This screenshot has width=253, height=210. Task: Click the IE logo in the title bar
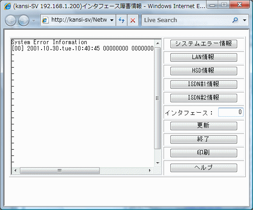coord(8,6)
